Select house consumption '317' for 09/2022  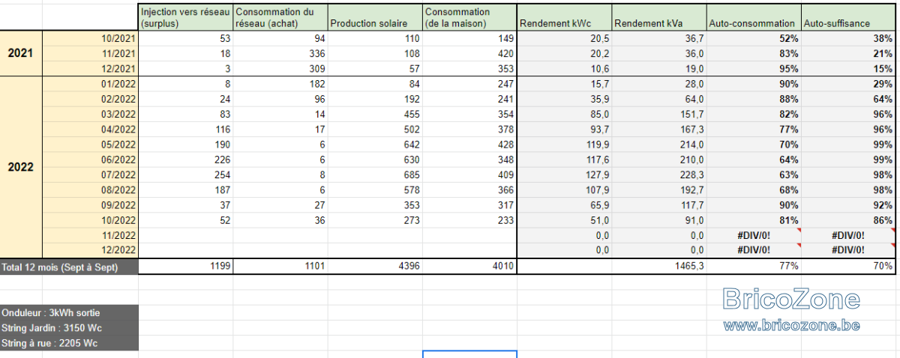click(469, 205)
